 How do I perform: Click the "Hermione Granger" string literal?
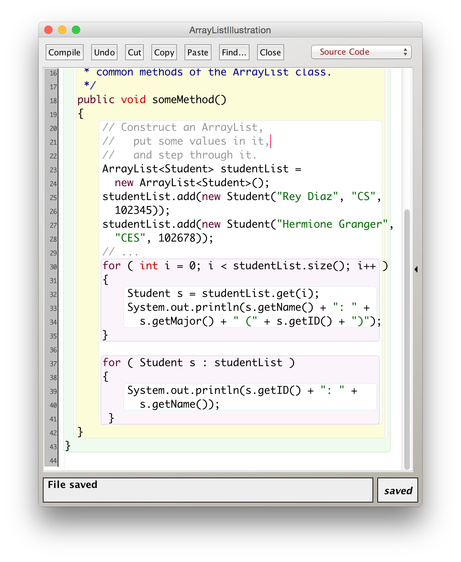[x=332, y=224]
